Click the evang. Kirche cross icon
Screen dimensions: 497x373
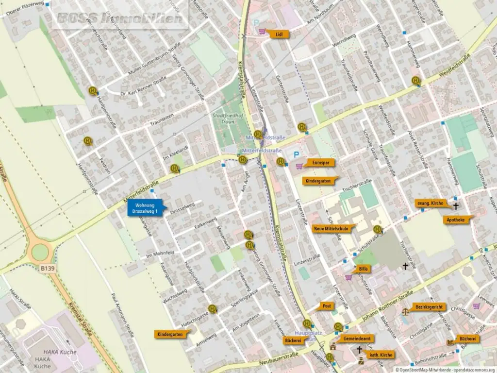[x=456, y=206]
